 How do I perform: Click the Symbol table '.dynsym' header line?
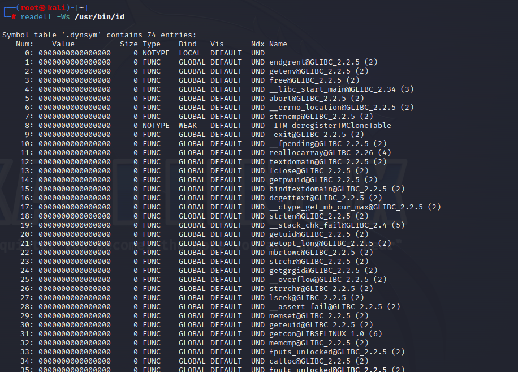[x=100, y=35]
